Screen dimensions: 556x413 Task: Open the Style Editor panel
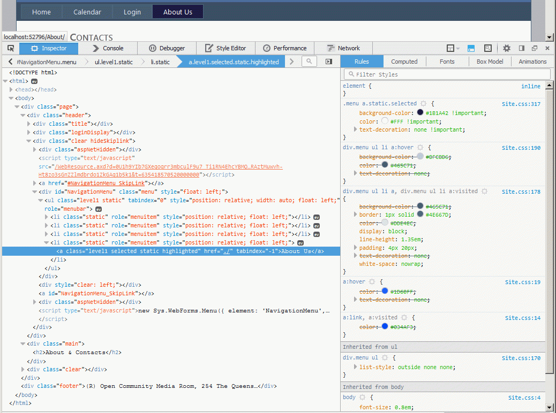tap(226, 48)
